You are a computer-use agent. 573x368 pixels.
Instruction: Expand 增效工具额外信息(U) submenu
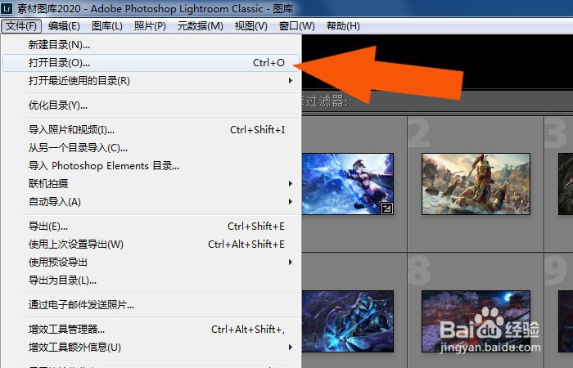[151, 348]
